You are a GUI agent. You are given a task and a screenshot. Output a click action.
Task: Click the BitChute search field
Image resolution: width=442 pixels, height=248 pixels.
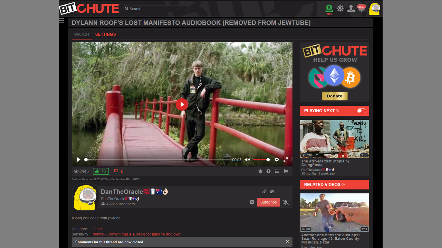157,9
